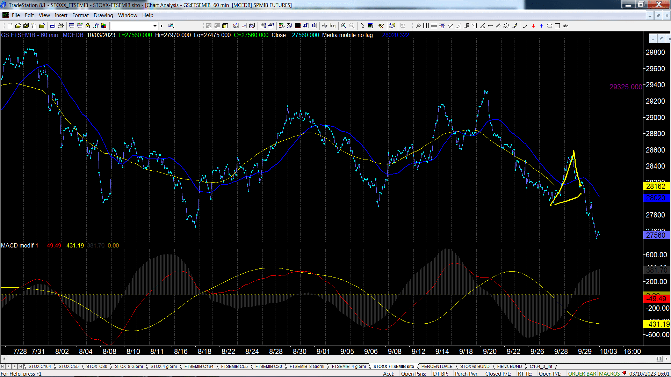671x377 pixels.
Task: Select the horizontal double-arrow drawing tool
Action: click(490, 25)
